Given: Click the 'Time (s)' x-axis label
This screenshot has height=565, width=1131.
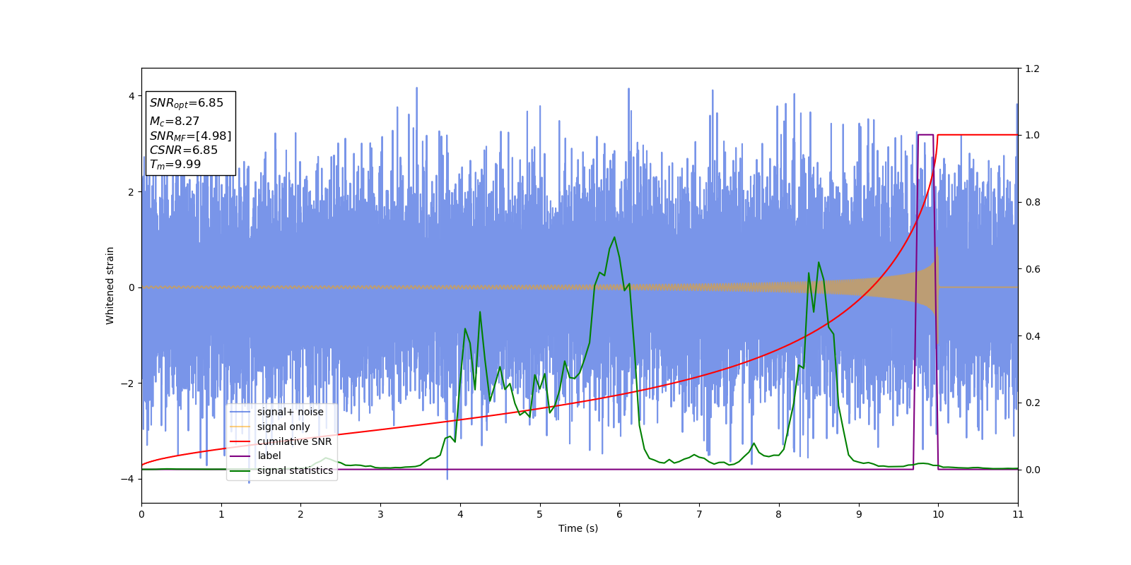Looking at the screenshot, I should tap(578, 528).
